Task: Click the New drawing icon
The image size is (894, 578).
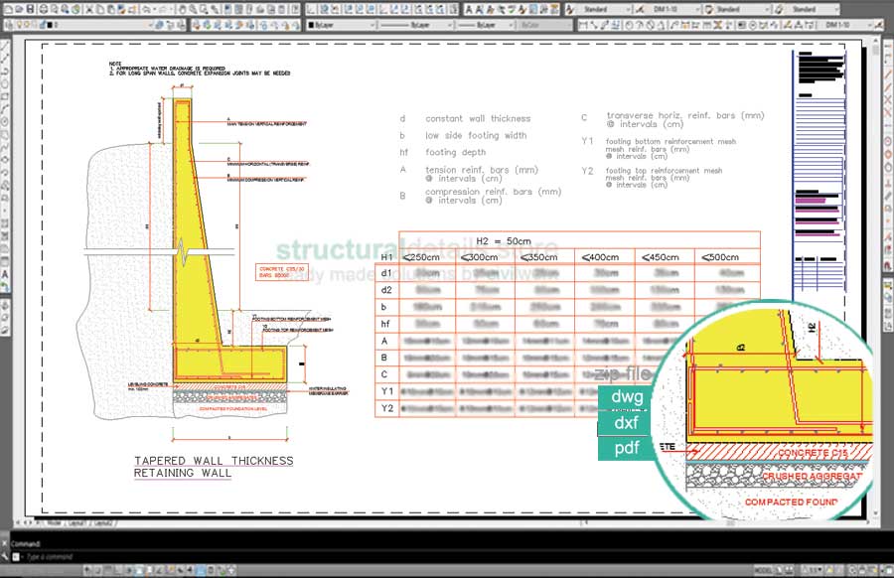Action: [x=8, y=9]
